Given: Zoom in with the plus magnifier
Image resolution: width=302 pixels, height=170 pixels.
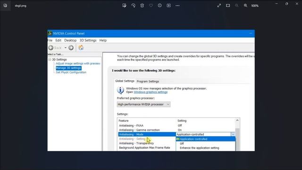Looking at the screenshot, I should (245, 6).
